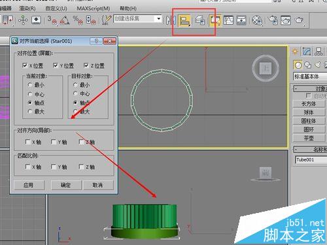Click the Render Production teapot icon
327x245 pixels.
[299, 20]
